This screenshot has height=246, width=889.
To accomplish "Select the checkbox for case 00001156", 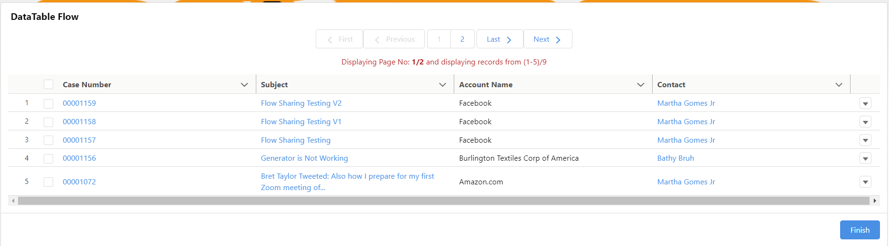I will click(x=48, y=158).
